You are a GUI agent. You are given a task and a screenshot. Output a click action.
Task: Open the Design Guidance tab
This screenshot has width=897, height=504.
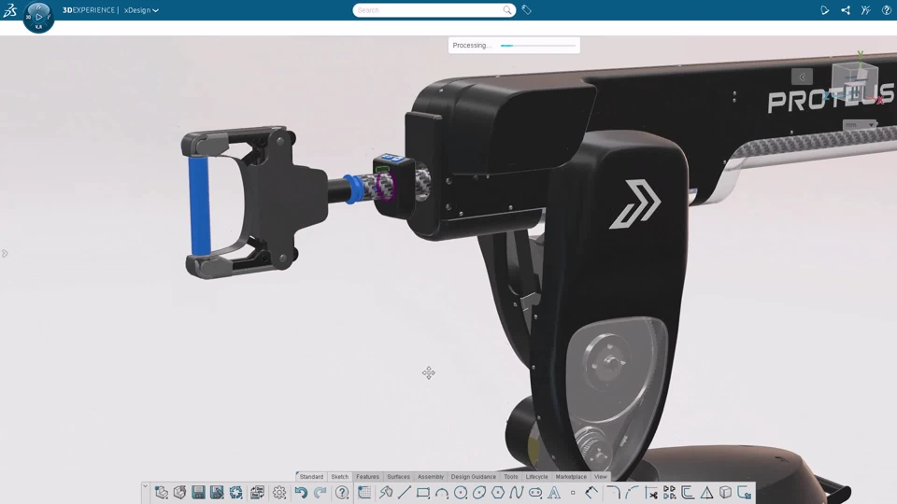(473, 477)
